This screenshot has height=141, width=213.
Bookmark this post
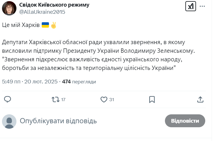(x=152, y=99)
